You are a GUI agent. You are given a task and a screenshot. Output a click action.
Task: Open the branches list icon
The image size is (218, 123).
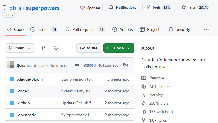coord(44,48)
